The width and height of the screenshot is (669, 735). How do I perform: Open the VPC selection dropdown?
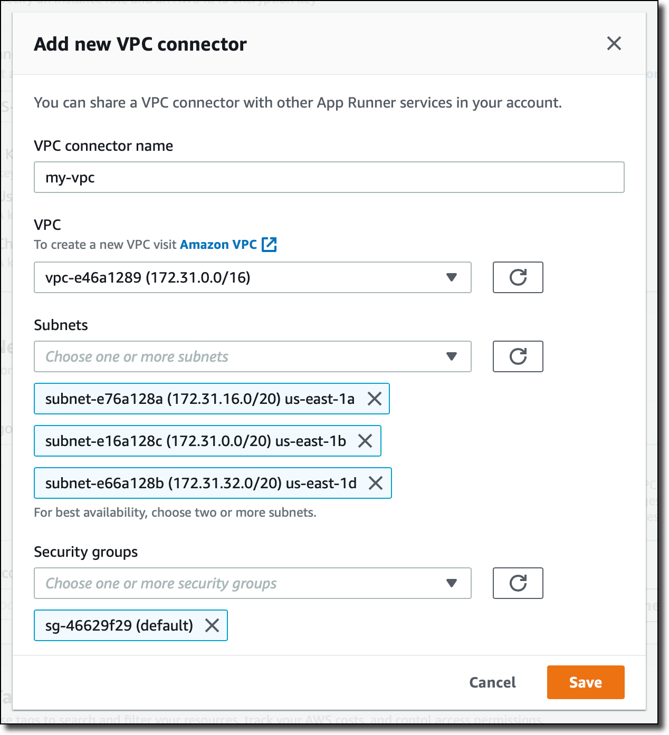(252, 277)
